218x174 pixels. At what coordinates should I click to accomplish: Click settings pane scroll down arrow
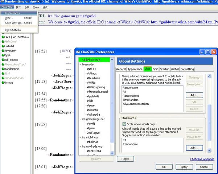tap(209, 150)
